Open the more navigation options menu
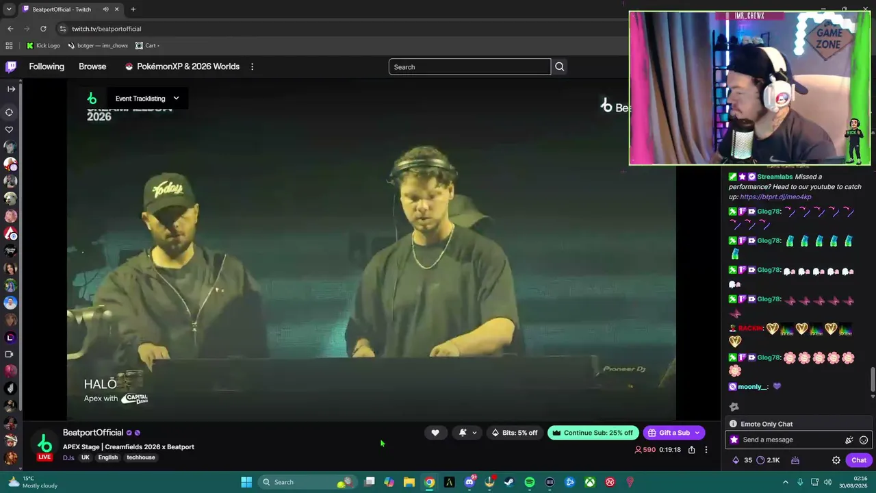The height and width of the screenshot is (493, 876). pyautogui.click(x=252, y=66)
